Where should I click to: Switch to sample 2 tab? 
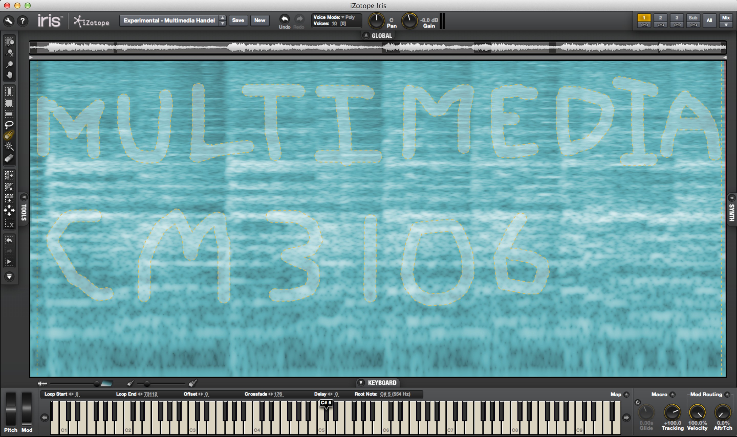pyautogui.click(x=660, y=18)
